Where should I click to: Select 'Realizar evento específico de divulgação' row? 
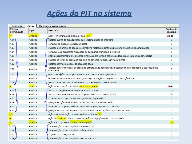point(94,98)
